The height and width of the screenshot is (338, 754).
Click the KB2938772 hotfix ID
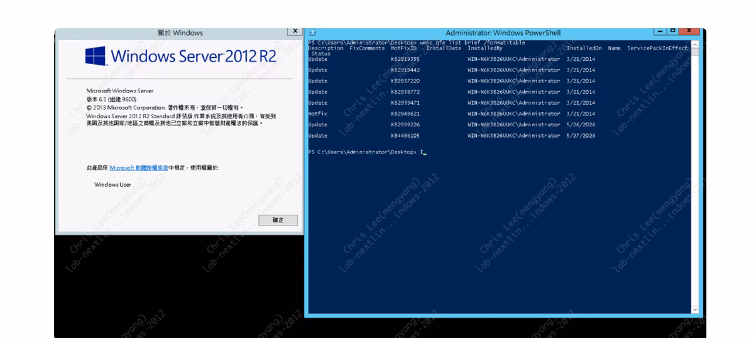405,92
